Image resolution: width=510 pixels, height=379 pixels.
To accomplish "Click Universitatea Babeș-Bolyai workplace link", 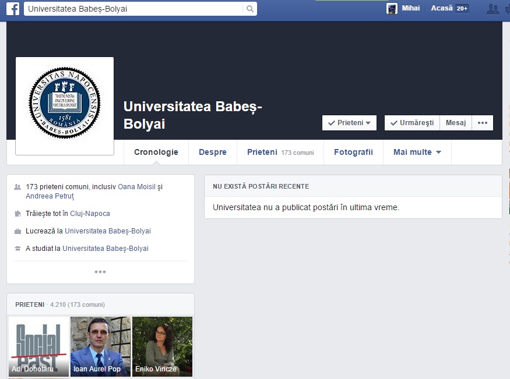I will click(x=108, y=231).
